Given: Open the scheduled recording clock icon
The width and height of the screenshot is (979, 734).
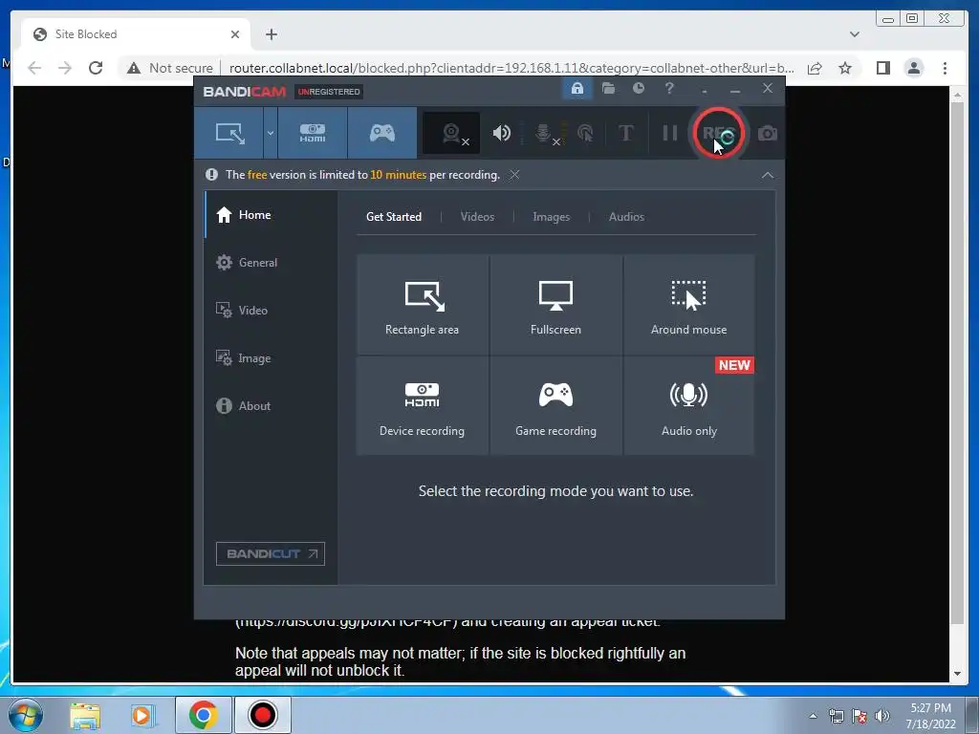Looking at the screenshot, I should (638, 89).
